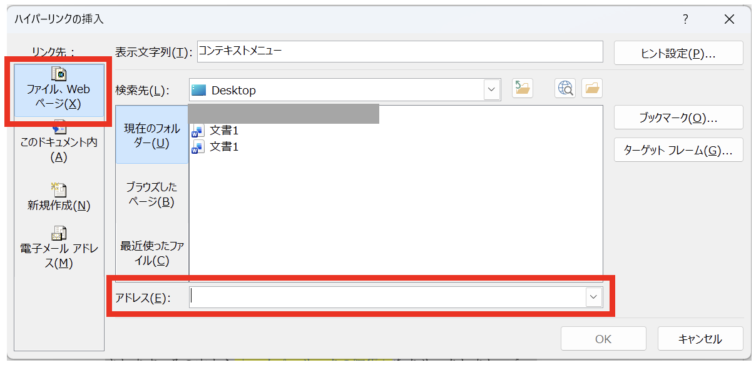Click the up one folder icon

pyautogui.click(x=522, y=89)
